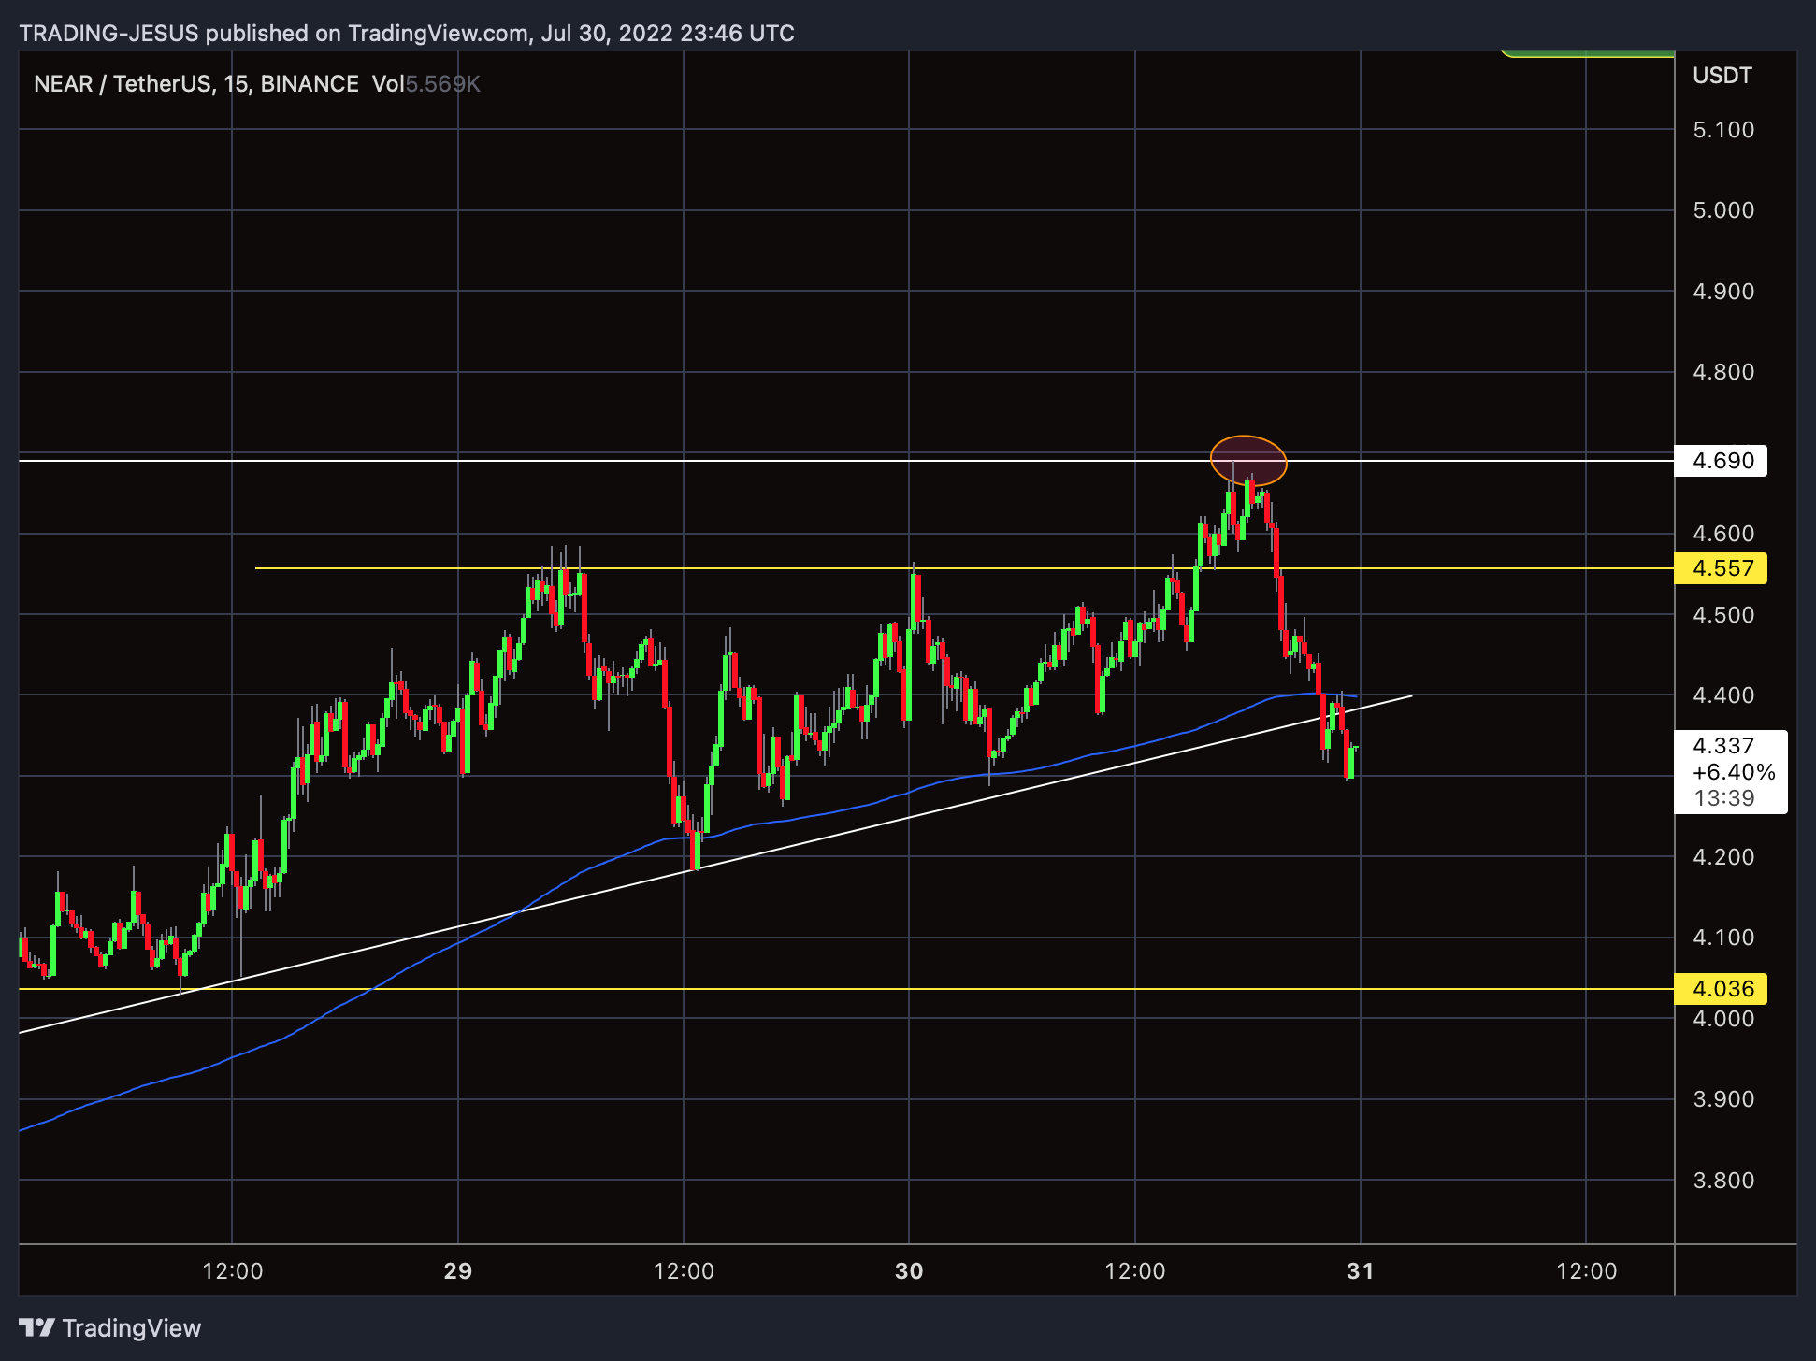Click the 4.900 price axis label
Viewport: 1816px width, 1361px height.
point(1723,292)
